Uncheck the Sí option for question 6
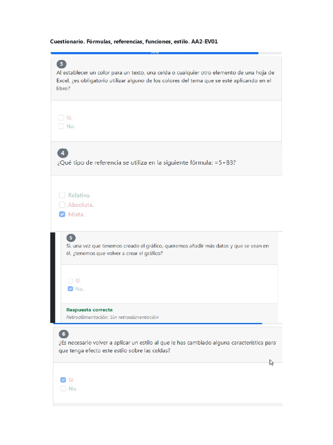This screenshot has height=445, width=333. (63, 380)
